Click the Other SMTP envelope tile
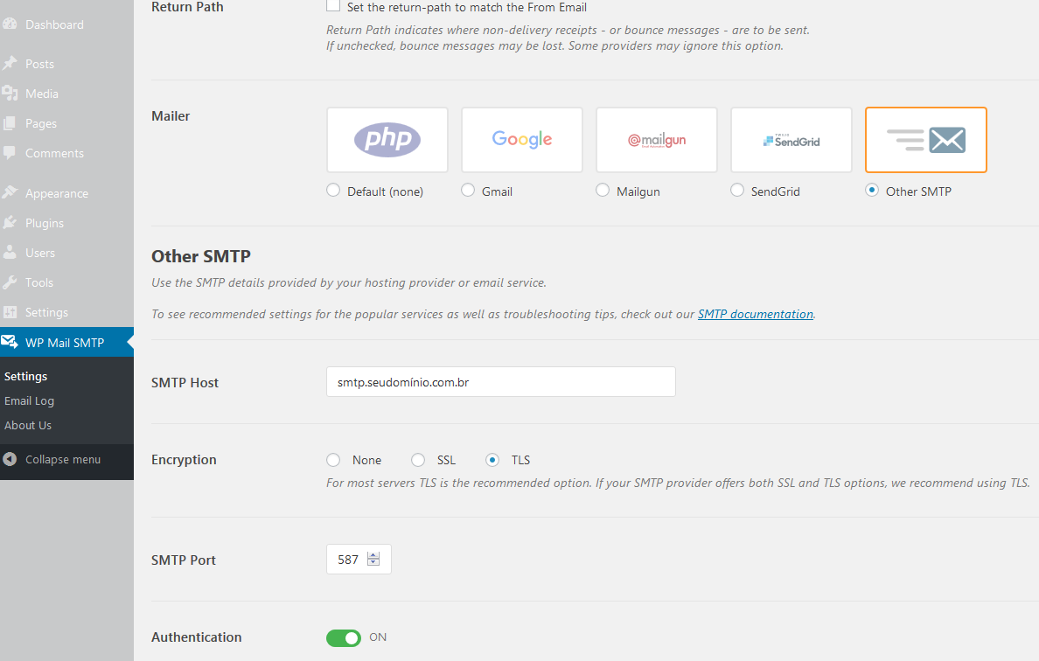 [x=925, y=140]
